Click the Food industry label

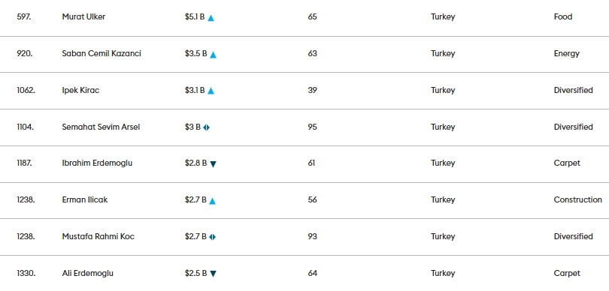click(563, 16)
